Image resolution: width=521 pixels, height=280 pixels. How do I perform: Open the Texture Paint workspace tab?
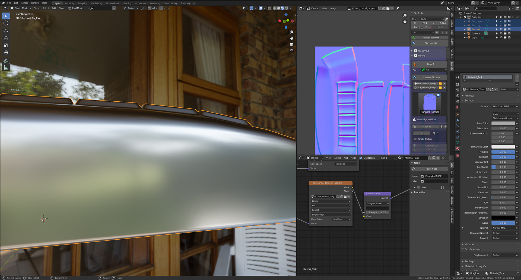113,4
